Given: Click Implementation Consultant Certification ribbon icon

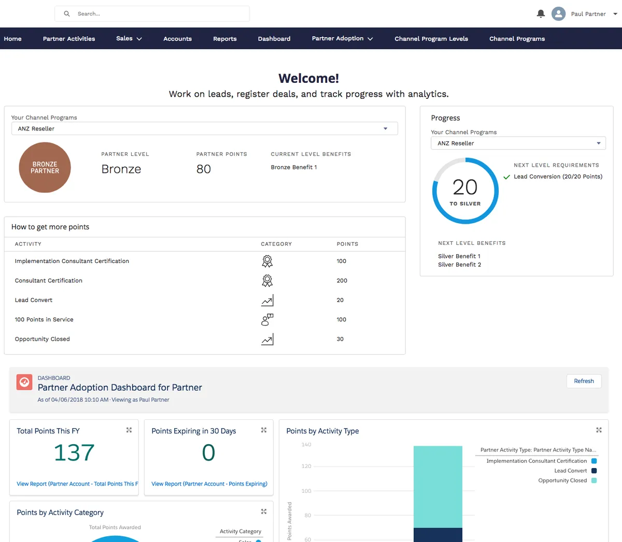Looking at the screenshot, I should click(267, 261).
